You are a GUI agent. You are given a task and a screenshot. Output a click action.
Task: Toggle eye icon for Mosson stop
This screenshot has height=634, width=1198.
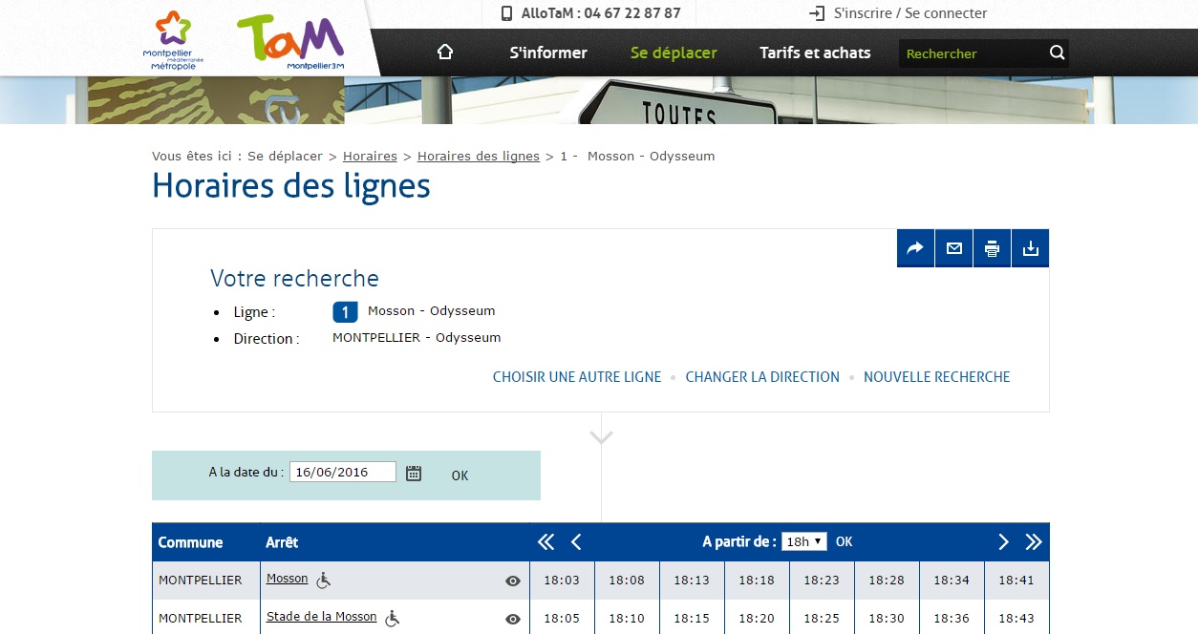coord(513,581)
